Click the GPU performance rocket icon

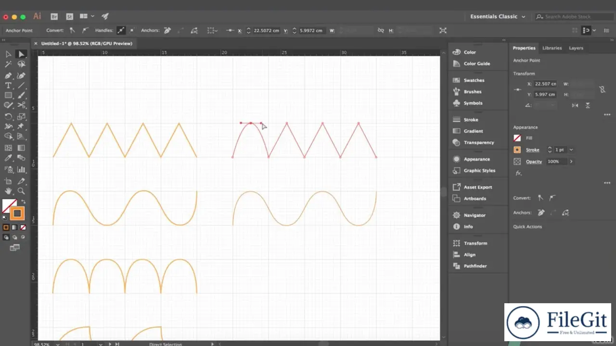(x=105, y=16)
